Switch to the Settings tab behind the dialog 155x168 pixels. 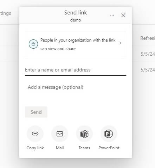point(5,13)
